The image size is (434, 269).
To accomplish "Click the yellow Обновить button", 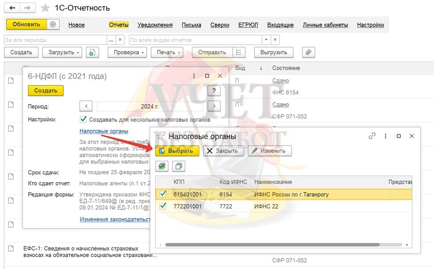I will (27, 24).
